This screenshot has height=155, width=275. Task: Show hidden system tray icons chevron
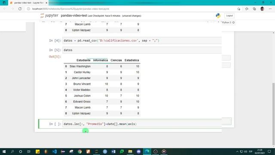(x=237, y=152)
